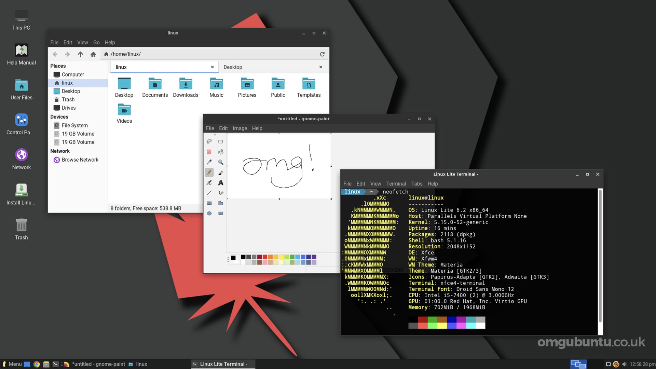Viewport: 656px width, 369px height.
Task: Select the Eraser tool in gnome-paint
Action: 209,151
